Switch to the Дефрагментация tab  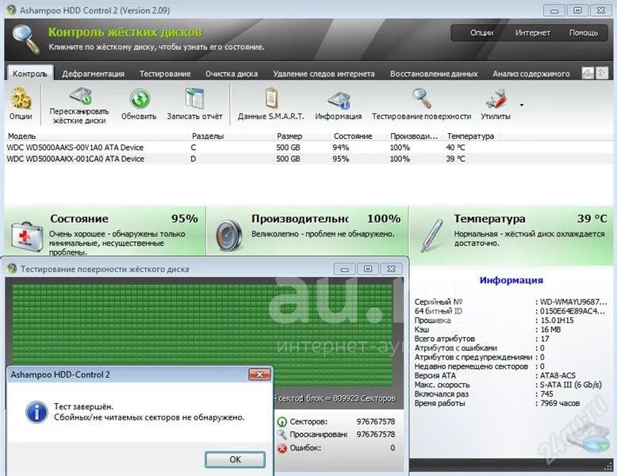click(94, 74)
